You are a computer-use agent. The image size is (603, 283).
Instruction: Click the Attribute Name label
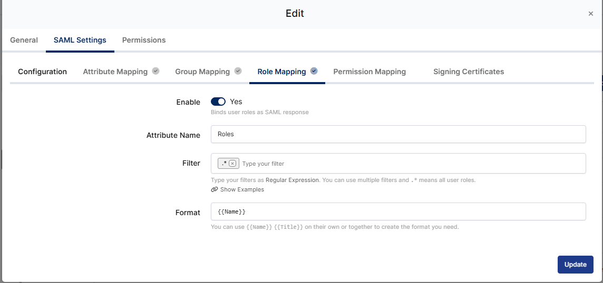pos(173,135)
